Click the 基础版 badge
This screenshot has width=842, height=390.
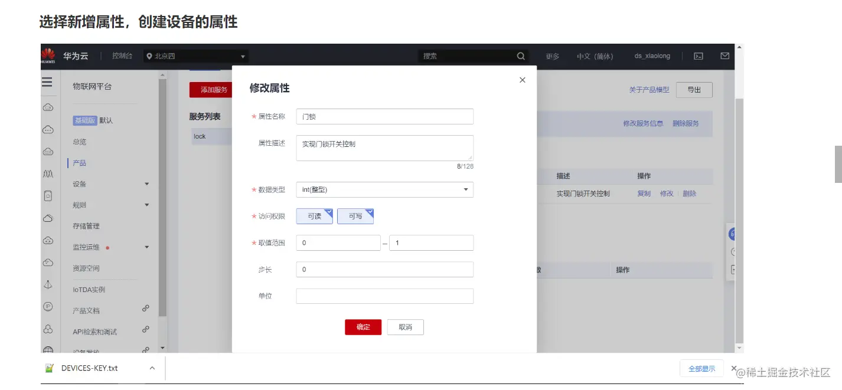pos(85,120)
